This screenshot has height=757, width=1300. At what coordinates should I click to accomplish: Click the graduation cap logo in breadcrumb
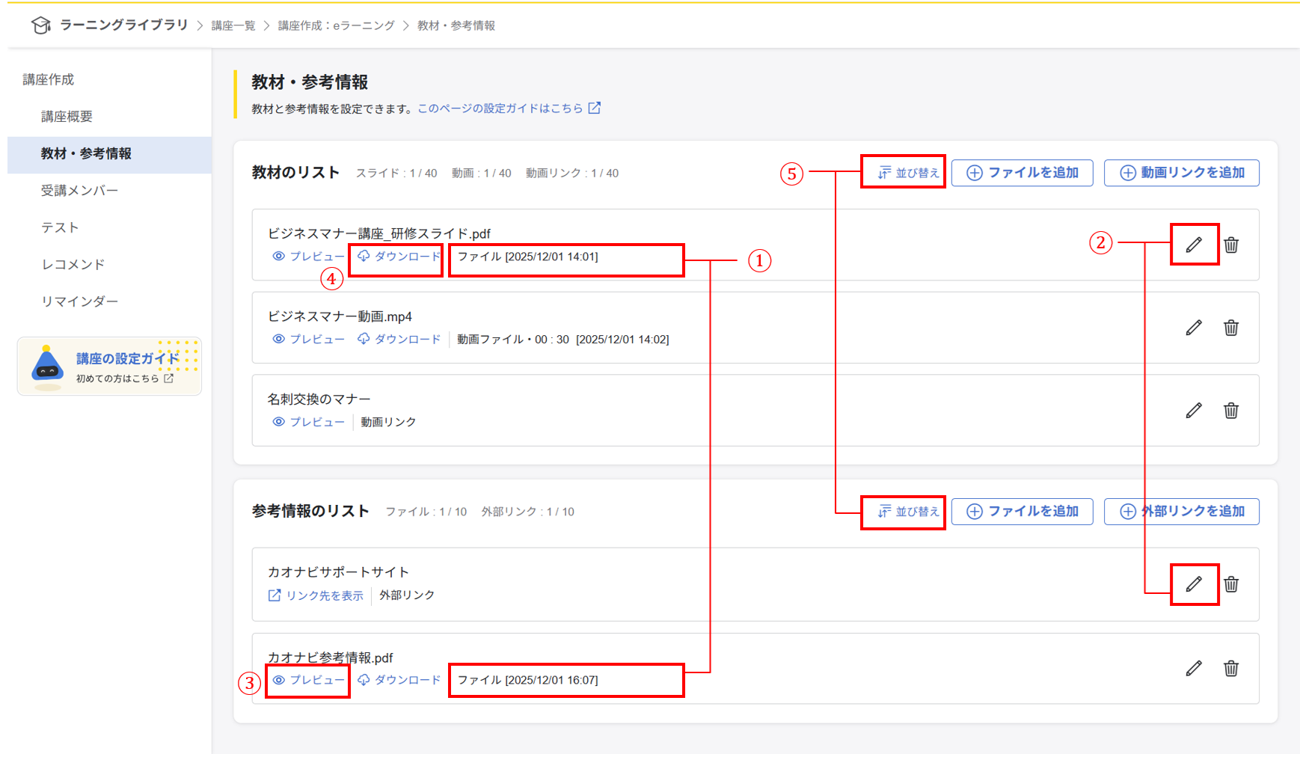[41, 25]
